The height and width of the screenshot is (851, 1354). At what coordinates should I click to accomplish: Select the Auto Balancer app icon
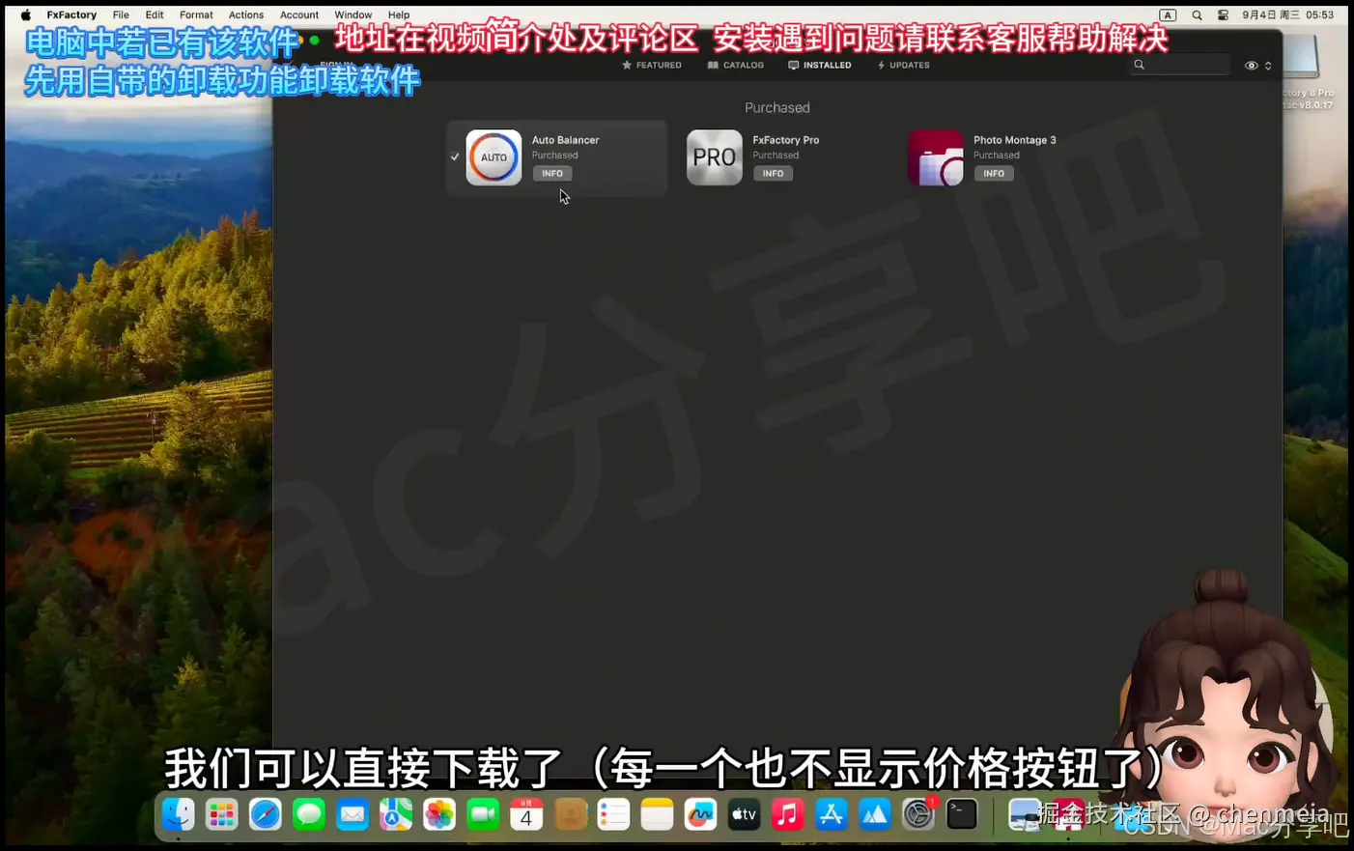[x=494, y=157]
